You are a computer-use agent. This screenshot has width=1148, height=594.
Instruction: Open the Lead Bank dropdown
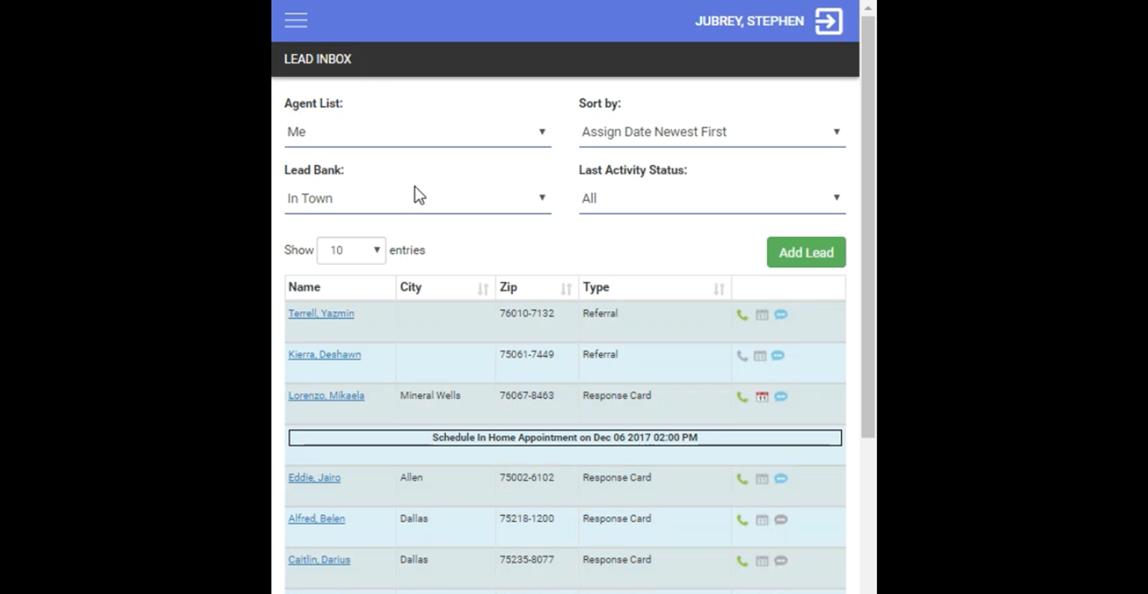pos(417,198)
